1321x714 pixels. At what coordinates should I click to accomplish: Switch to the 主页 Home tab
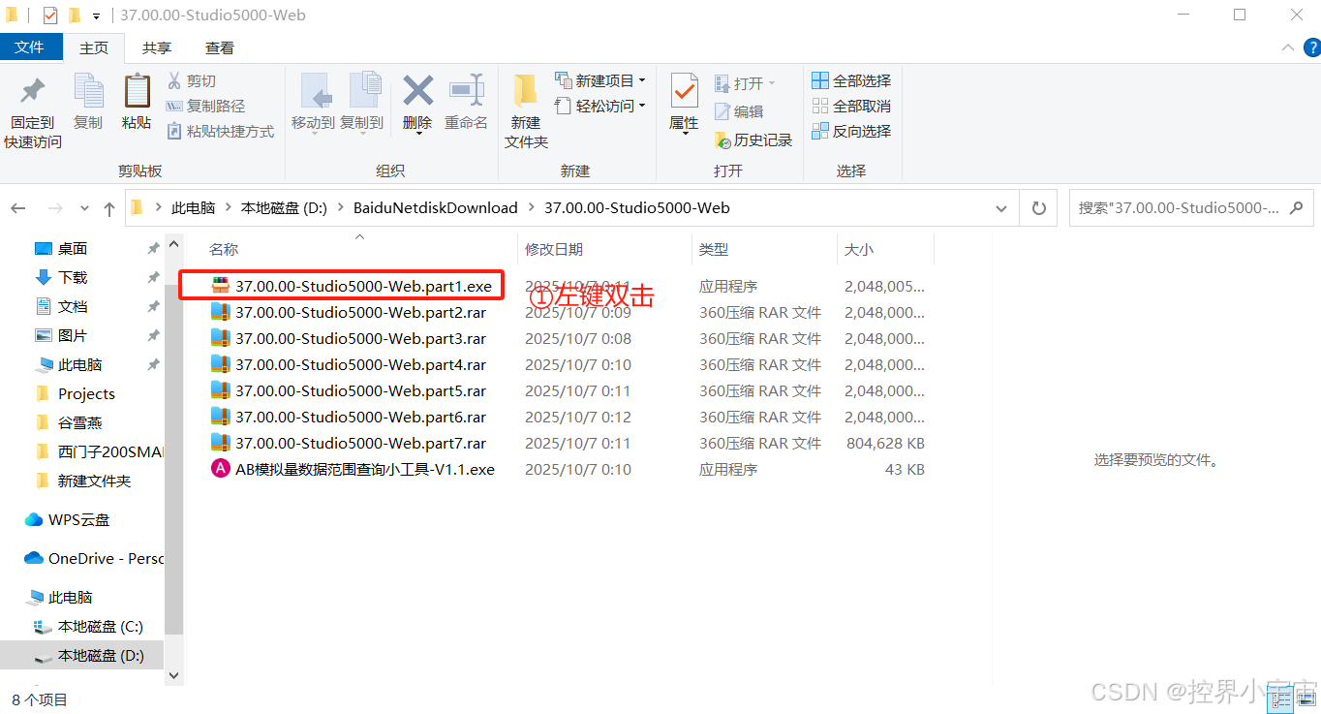click(x=94, y=47)
